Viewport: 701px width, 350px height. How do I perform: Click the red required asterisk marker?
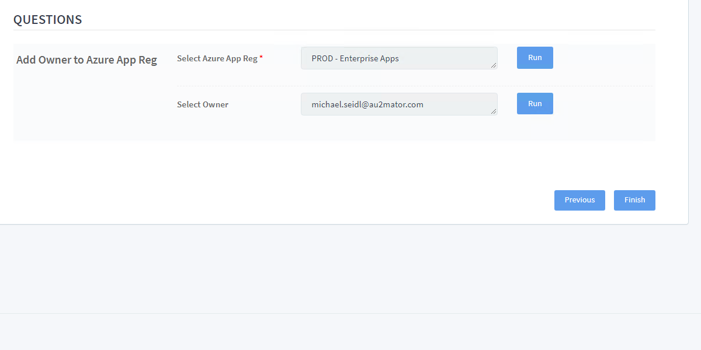point(261,58)
